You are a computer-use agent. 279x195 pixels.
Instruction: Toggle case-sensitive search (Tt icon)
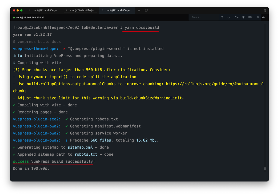pyautogui.click(x=237, y=17)
